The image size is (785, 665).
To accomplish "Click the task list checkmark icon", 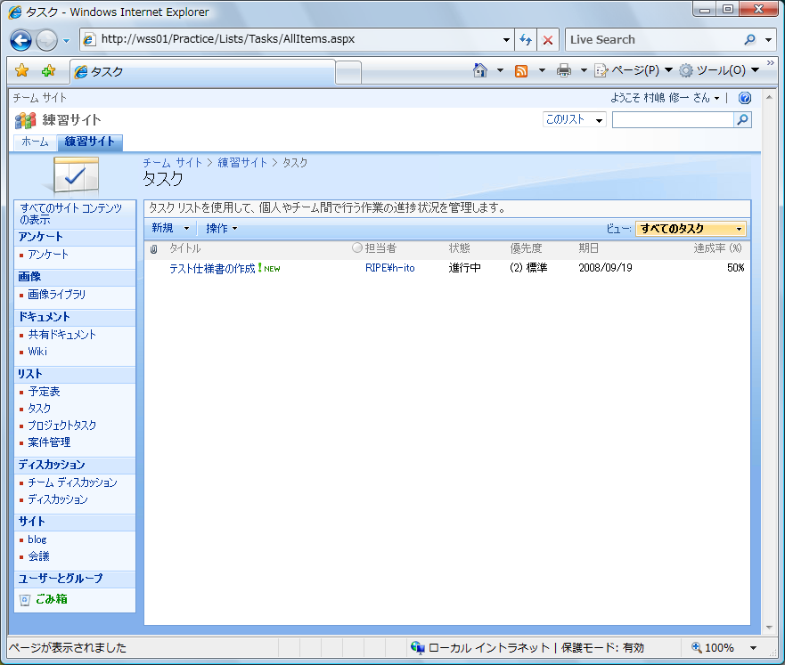I will [x=76, y=175].
